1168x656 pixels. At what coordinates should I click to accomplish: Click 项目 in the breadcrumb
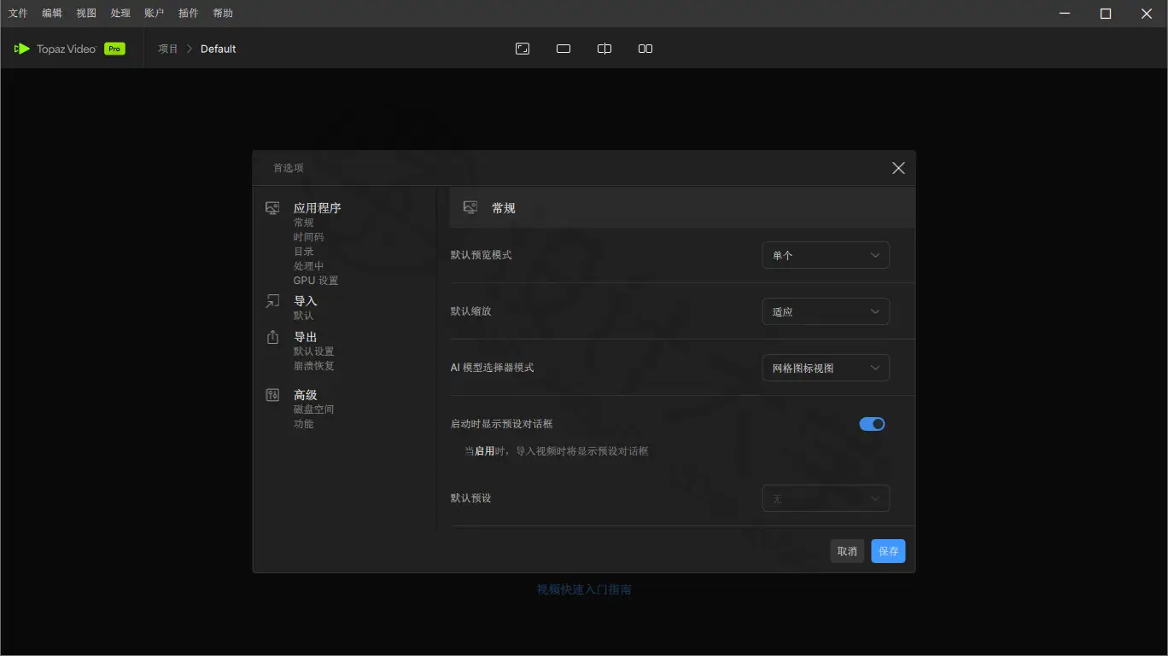pyautogui.click(x=168, y=49)
